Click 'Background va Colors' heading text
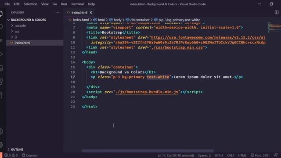 point(122,72)
